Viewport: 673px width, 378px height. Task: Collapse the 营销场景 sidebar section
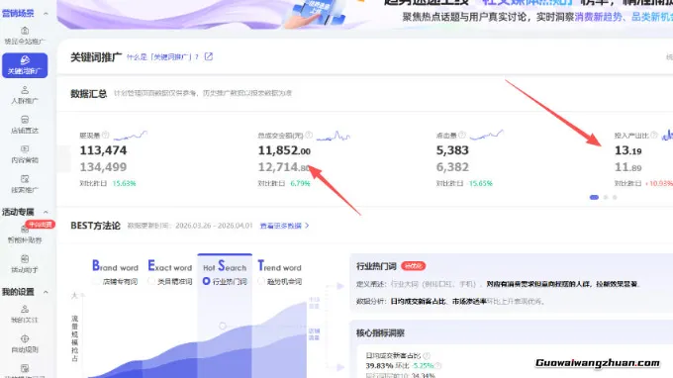(x=46, y=14)
